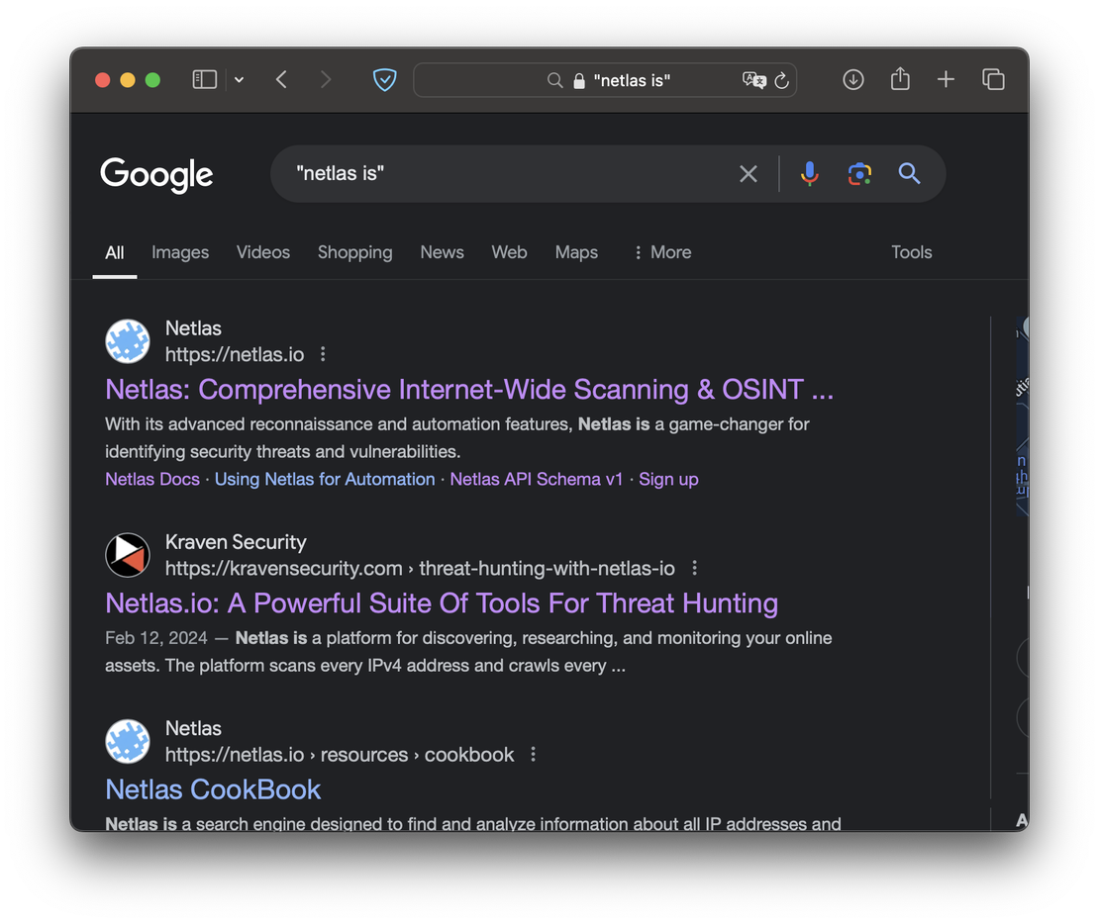Click inside the Google search input field
The height and width of the screenshot is (924, 1099).
[x=505, y=174]
